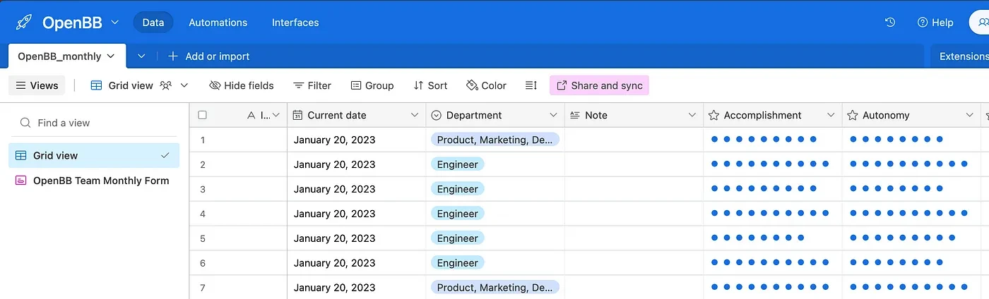Switch to the Interfaces tab
This screenshot has height=299, width=989.
295,23
